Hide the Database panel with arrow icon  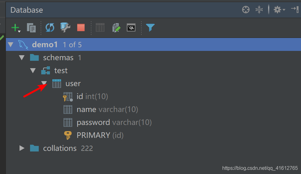(295, 9)
